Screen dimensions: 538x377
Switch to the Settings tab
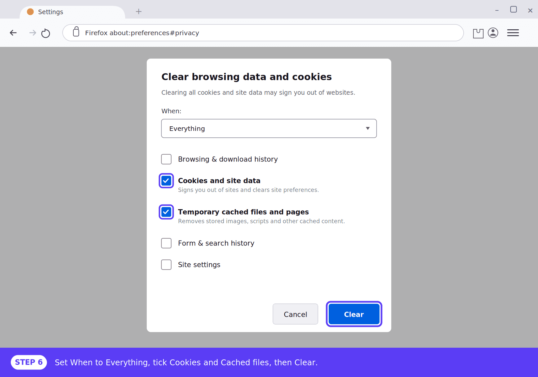coord(72,12)
